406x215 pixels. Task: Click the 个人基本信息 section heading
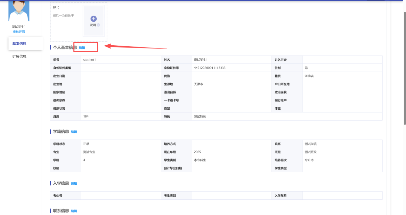point(65,48)
